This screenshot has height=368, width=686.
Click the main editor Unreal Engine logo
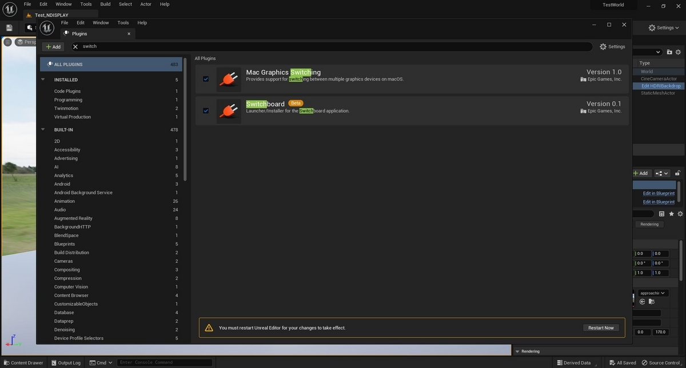point(9,8)
